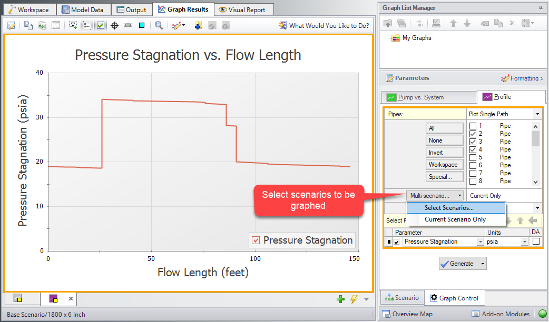549x322 pixels.
Task: Select the Invert button for pipes
Action: (x=444, y=152)
